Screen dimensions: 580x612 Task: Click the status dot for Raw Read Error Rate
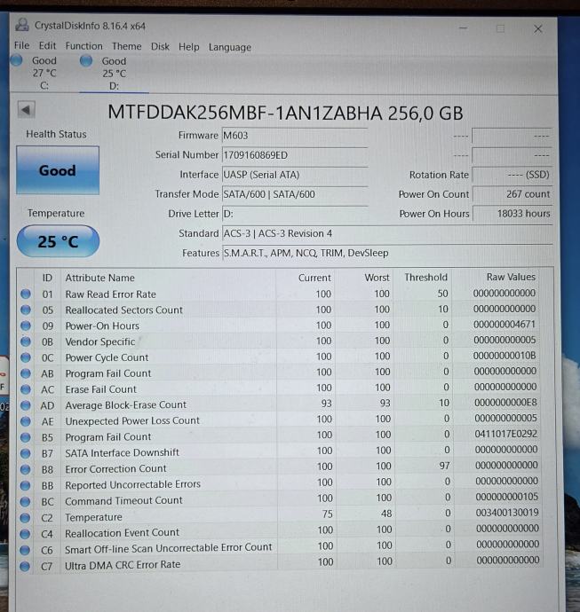tap(26, 294)
